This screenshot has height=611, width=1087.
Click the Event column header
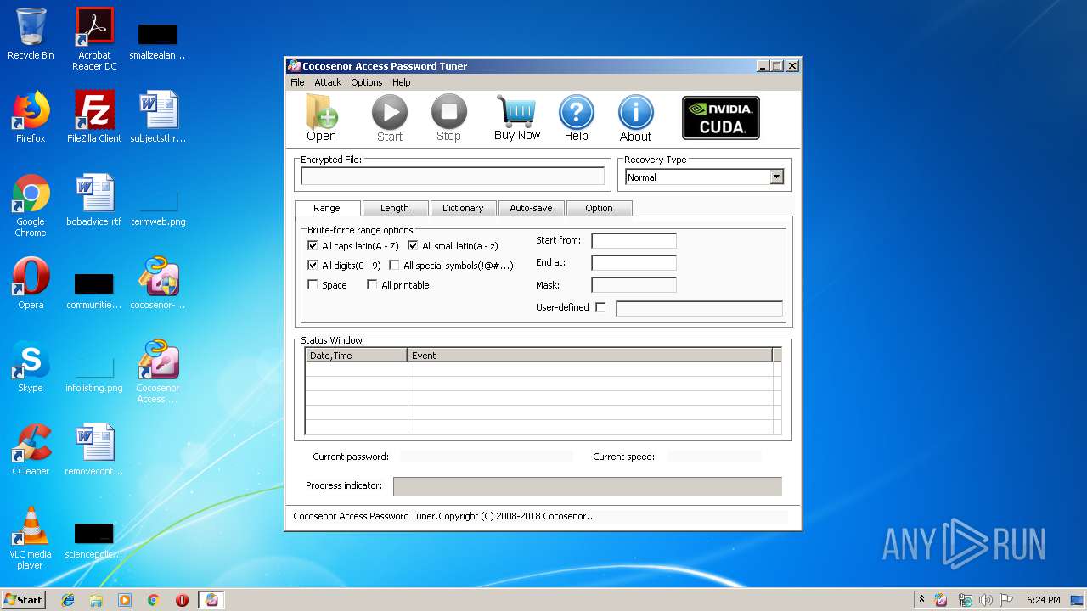pos(590,356)
